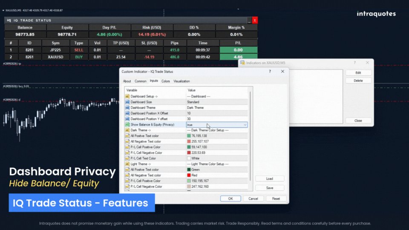Click the TP value 23.54
409x230 pixels.
click(x=121, y=57)
